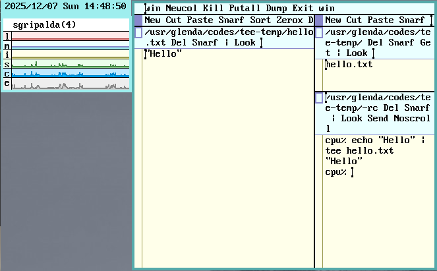The image size is (437, 271).
Task: Click hello.txt entry in the directory listing
Action: 349,65
